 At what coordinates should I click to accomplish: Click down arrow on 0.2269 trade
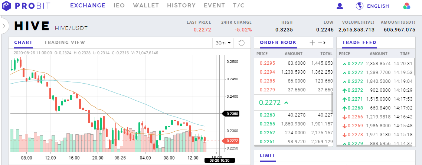(344, 126)
